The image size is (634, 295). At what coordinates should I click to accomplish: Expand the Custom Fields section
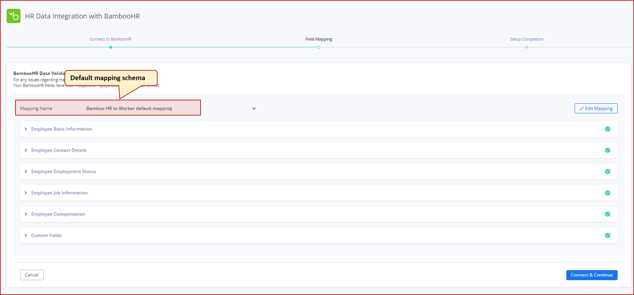point(26,235)
